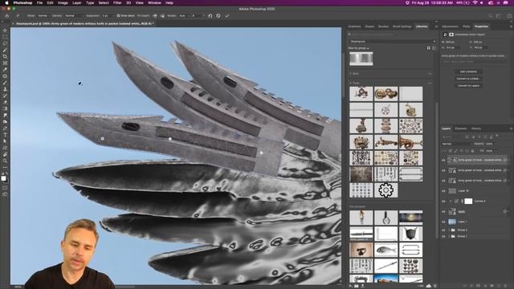Select the Rectangular Marquee tool

click(x=5, y=37)
